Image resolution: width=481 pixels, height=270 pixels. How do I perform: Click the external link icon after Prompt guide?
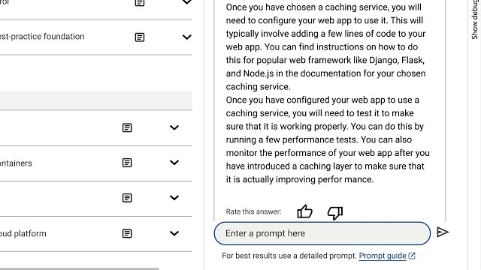(x=412, y=256)
